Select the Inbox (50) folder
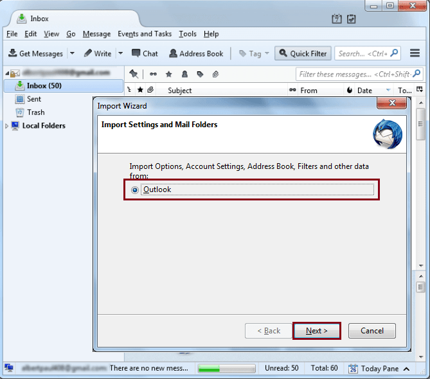This screenshot has height=379, width=430. click(x=64, y=86)
